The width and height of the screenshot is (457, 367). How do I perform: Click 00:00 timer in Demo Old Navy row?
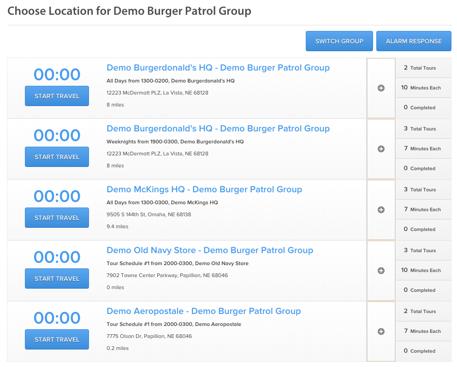(57, 257)
